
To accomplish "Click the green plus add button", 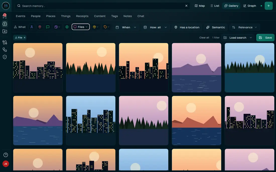I will click(x=269, y=6).
